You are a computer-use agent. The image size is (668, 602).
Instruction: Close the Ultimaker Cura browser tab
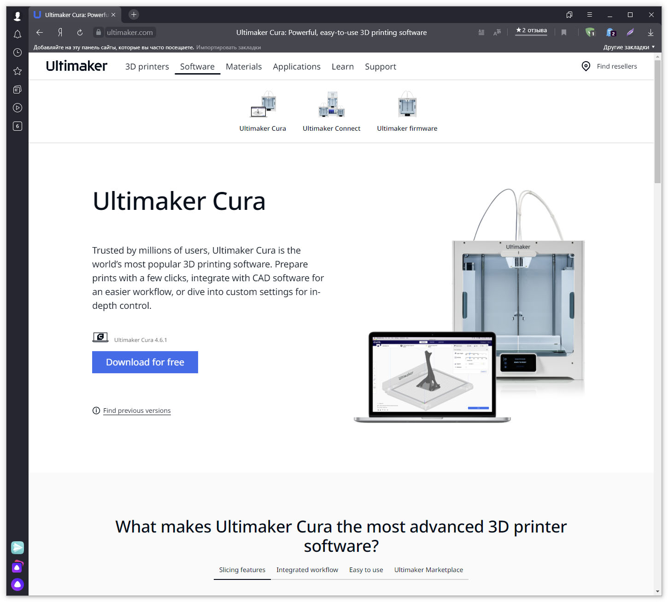tap(113, 15)
